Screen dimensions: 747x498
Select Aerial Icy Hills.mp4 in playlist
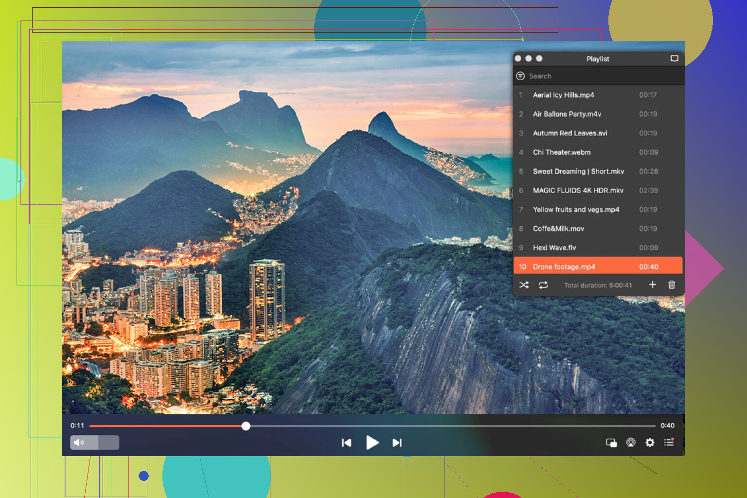tap(563, 95)
